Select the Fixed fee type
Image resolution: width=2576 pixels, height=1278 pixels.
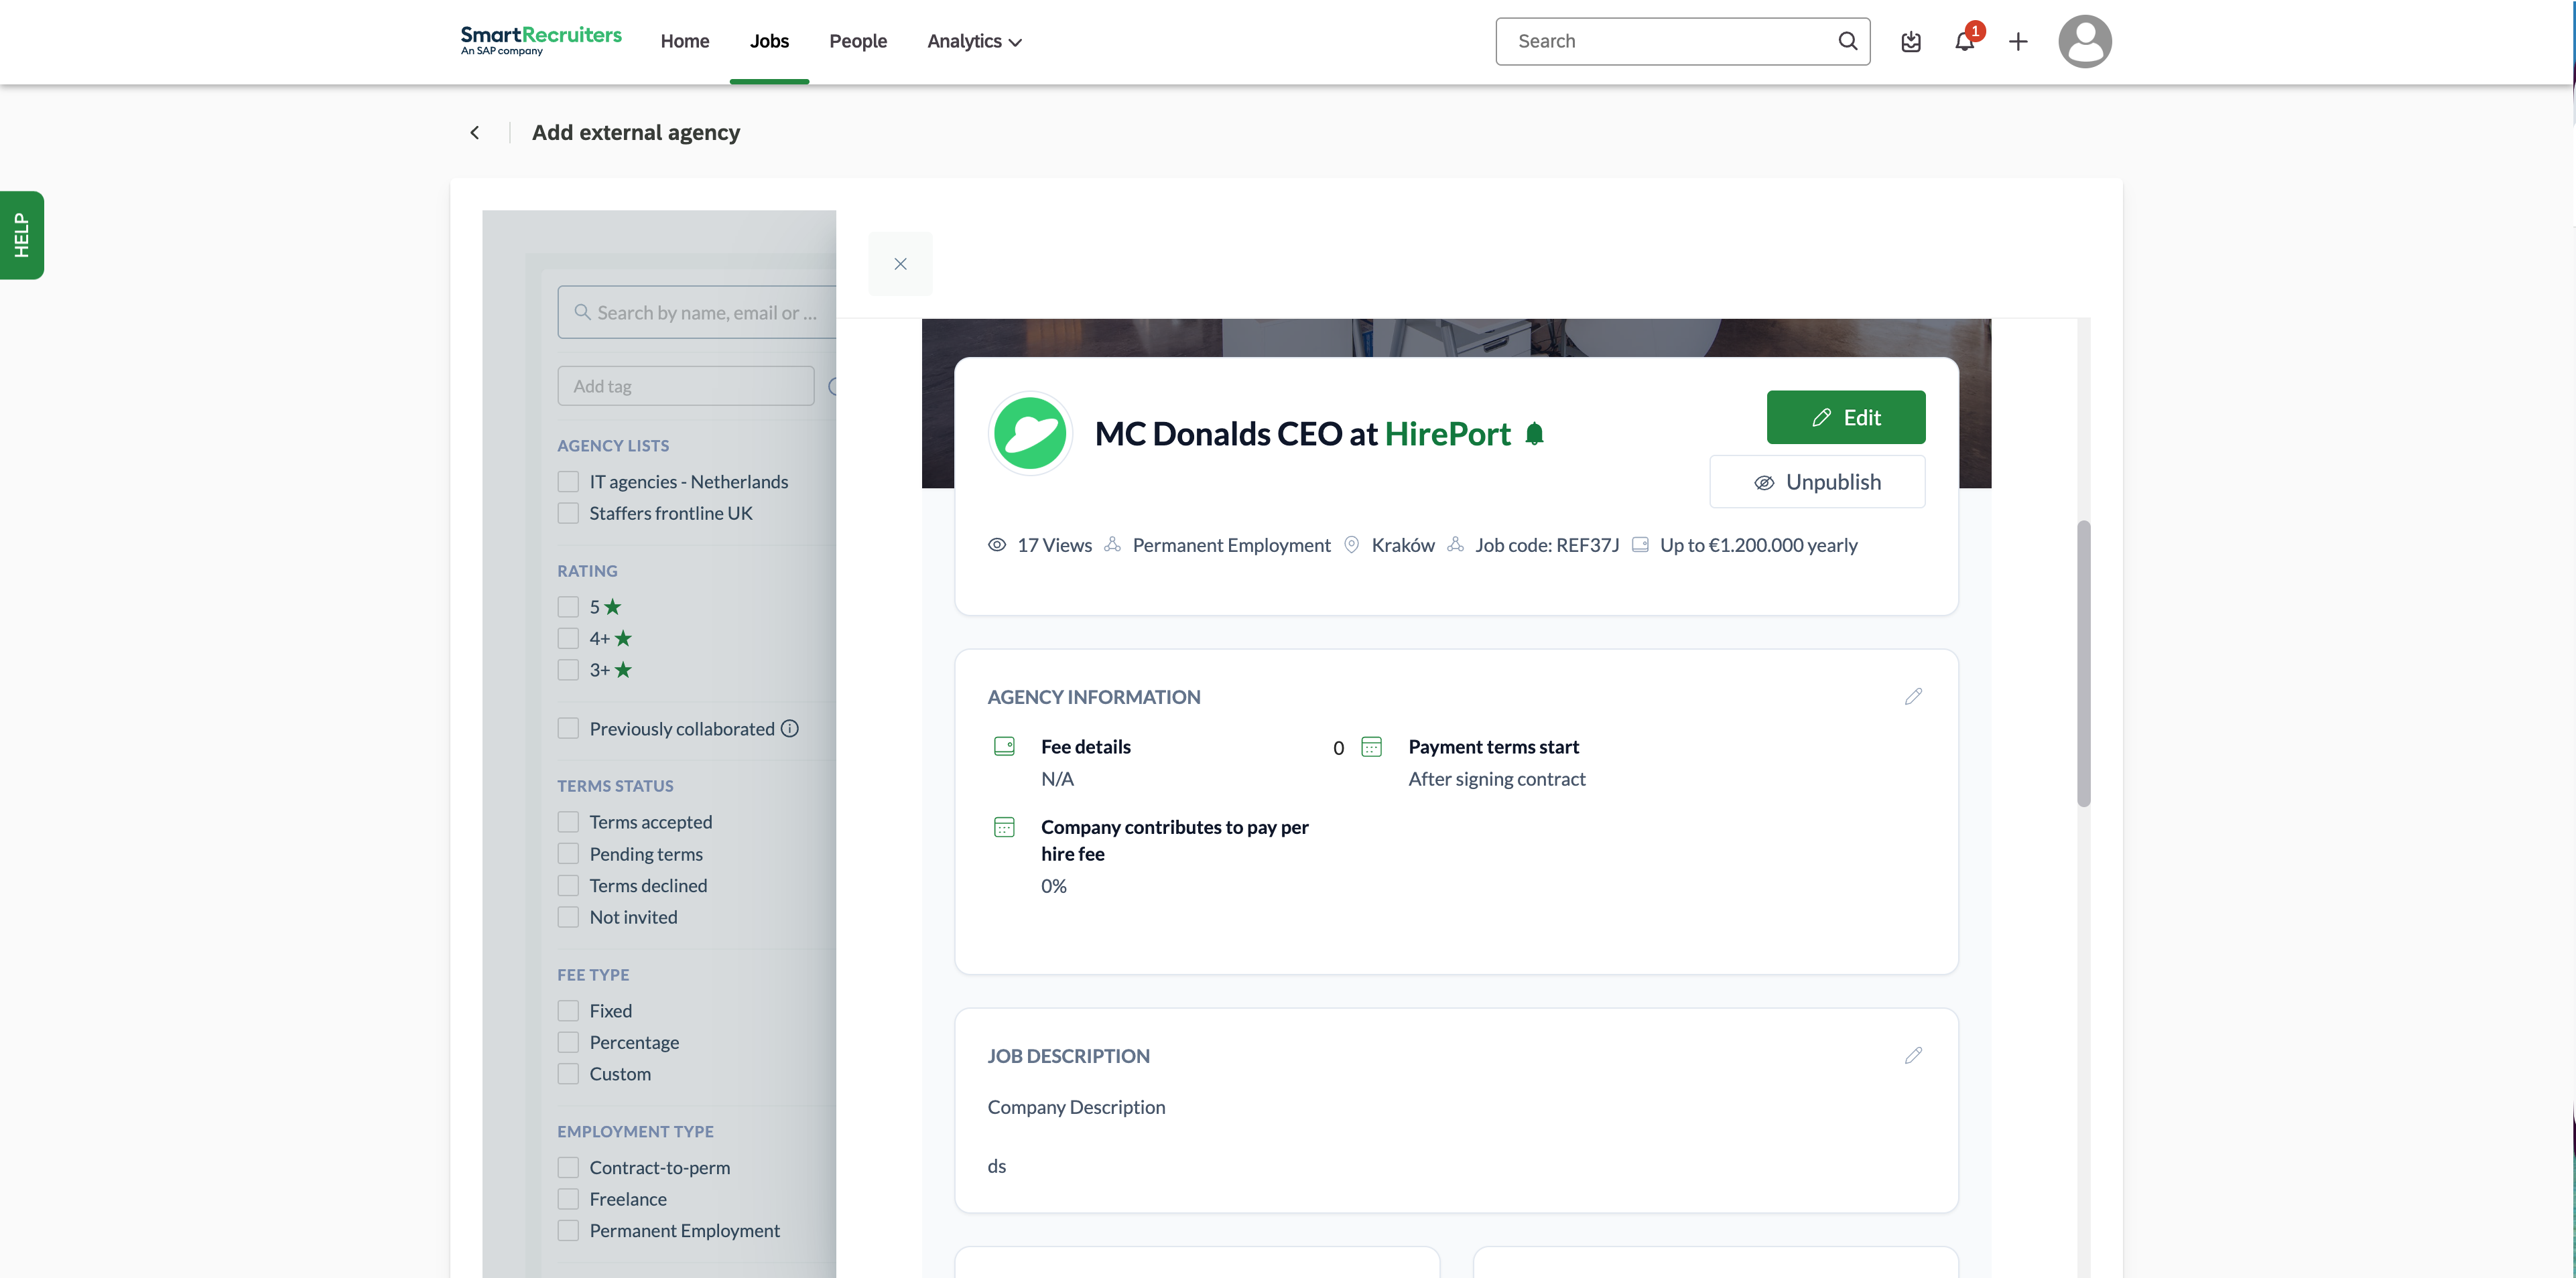pyautogui.click(x=568, y=1011)
